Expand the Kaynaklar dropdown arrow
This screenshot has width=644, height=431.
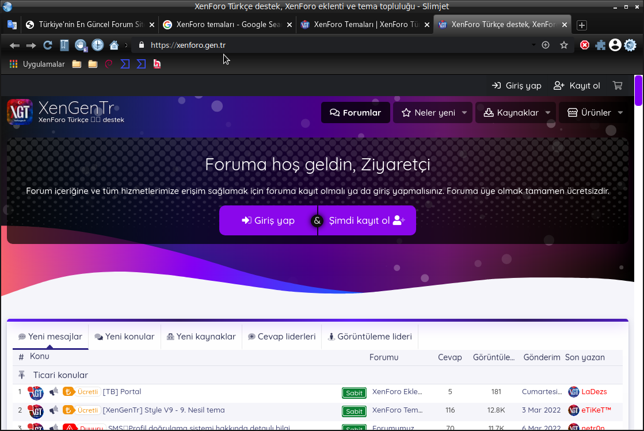coord(548,112)
